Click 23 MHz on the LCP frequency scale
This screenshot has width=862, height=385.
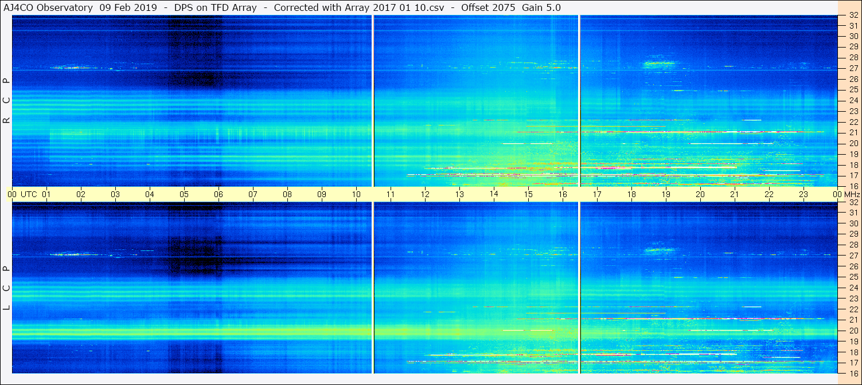coord(853,298)
